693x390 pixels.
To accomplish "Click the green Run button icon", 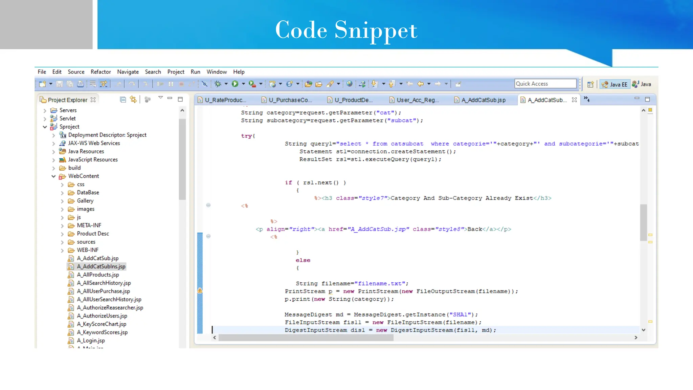I will click(x=235, y=84).
